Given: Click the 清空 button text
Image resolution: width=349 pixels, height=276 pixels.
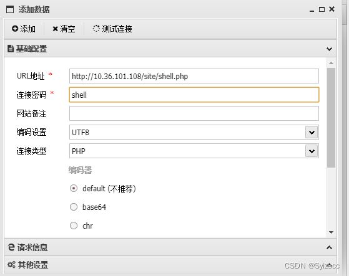Looking at the screenshot, I should click(67, 29).
